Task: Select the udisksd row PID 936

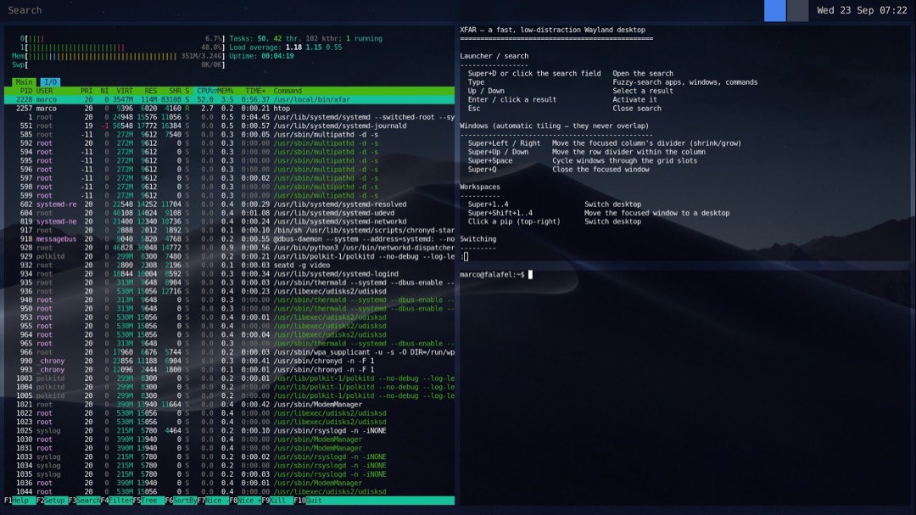Action: tap(230, 292)
